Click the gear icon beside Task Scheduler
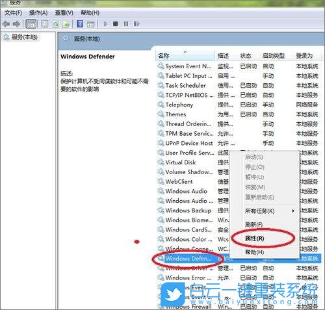Image resolution: width=325 pixels, height=310 pixels. (x=161, y=85)
